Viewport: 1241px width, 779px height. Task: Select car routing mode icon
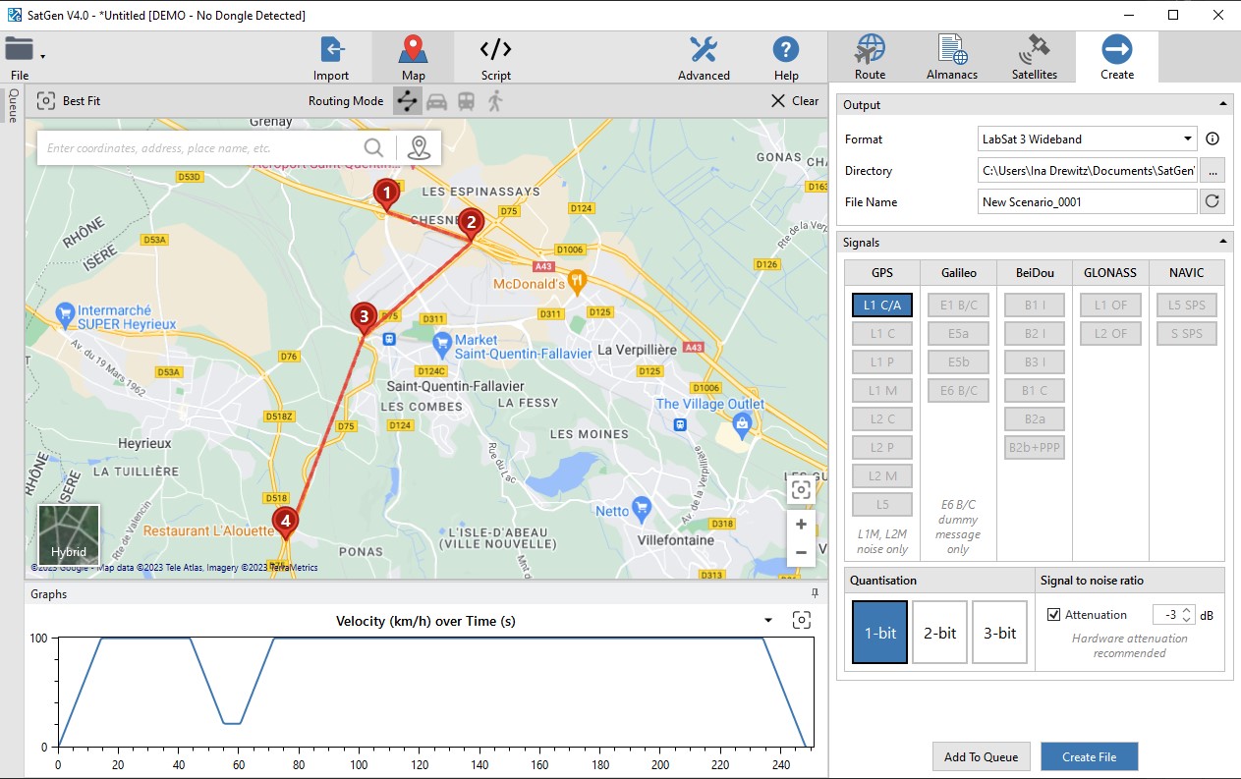point(437,101)
